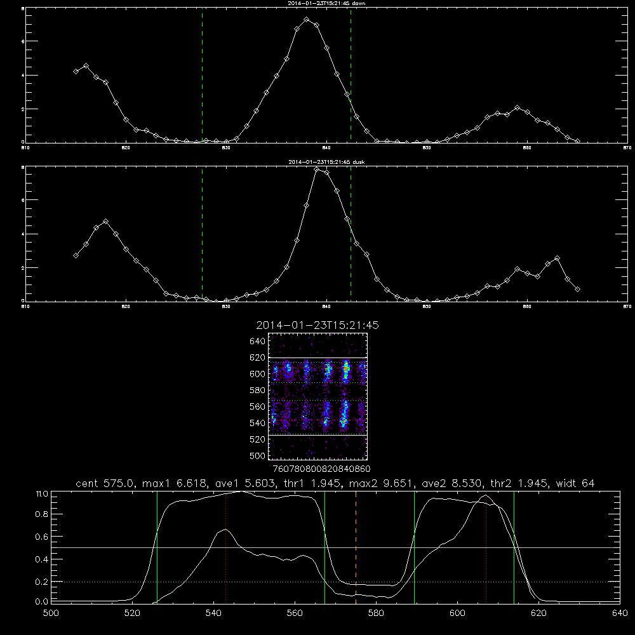Screen dimensions: 635x635
Task: Click x-axis label '640' of bottom plot
Action: pyautogui.click(x=620, y=613)
